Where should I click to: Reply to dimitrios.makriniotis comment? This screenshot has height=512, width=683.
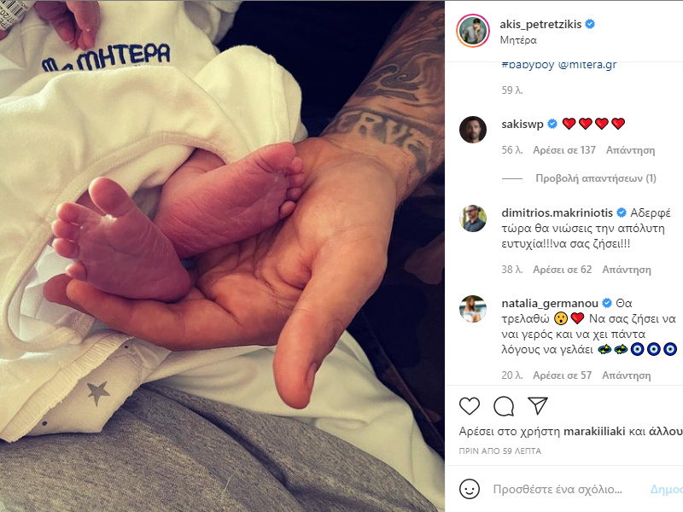coord(627,270)
